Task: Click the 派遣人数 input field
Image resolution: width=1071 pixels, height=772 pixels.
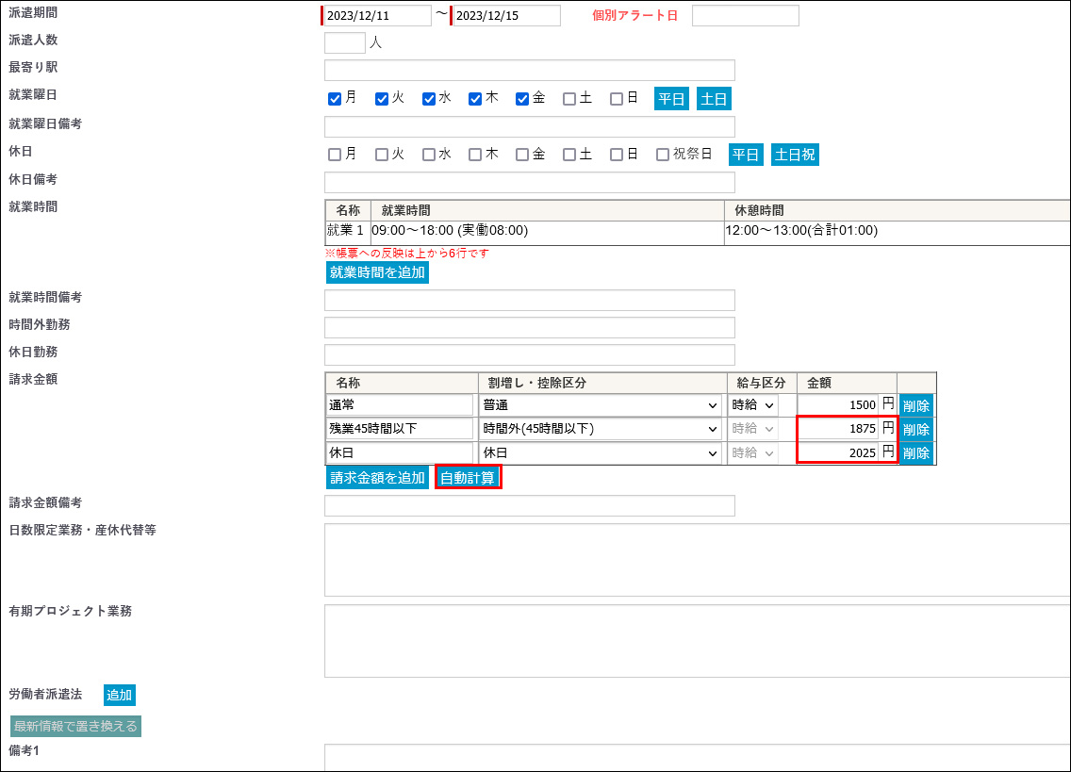Action: 345,43
